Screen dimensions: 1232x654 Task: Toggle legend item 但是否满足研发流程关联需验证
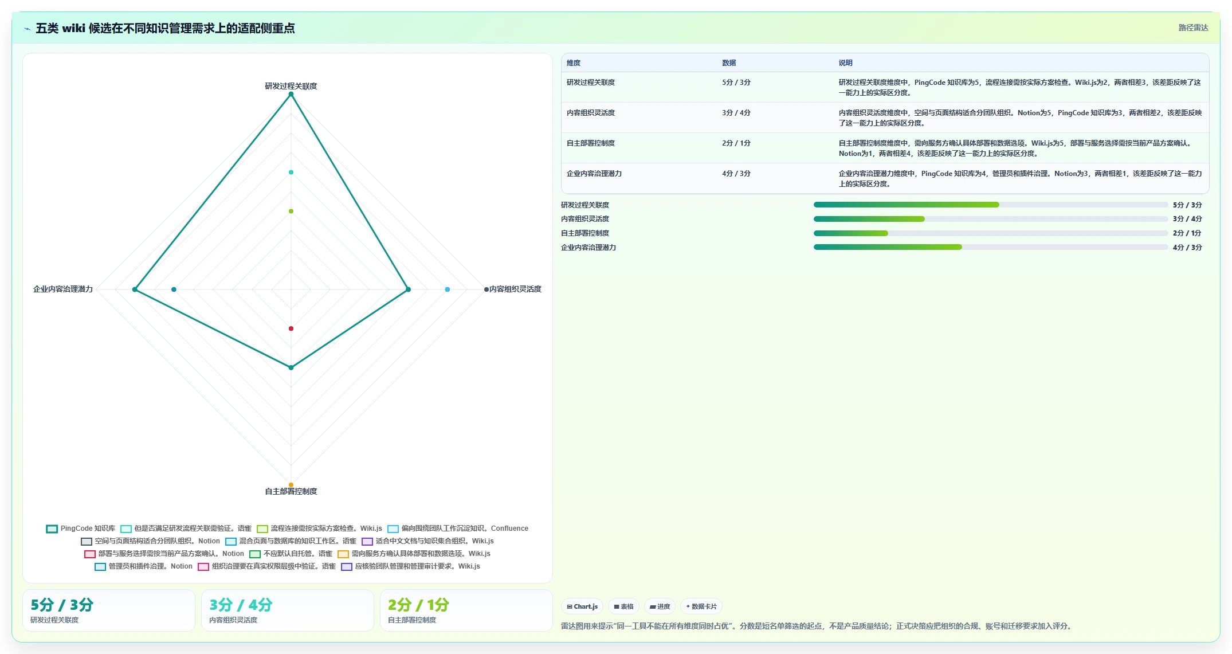[186, 528]
